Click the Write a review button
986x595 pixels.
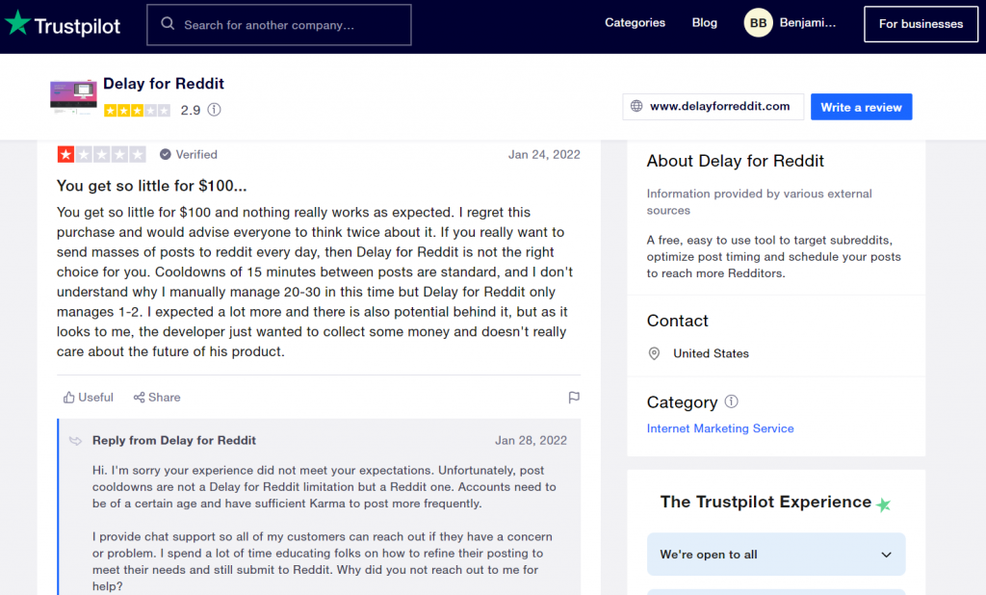(862, 107)
